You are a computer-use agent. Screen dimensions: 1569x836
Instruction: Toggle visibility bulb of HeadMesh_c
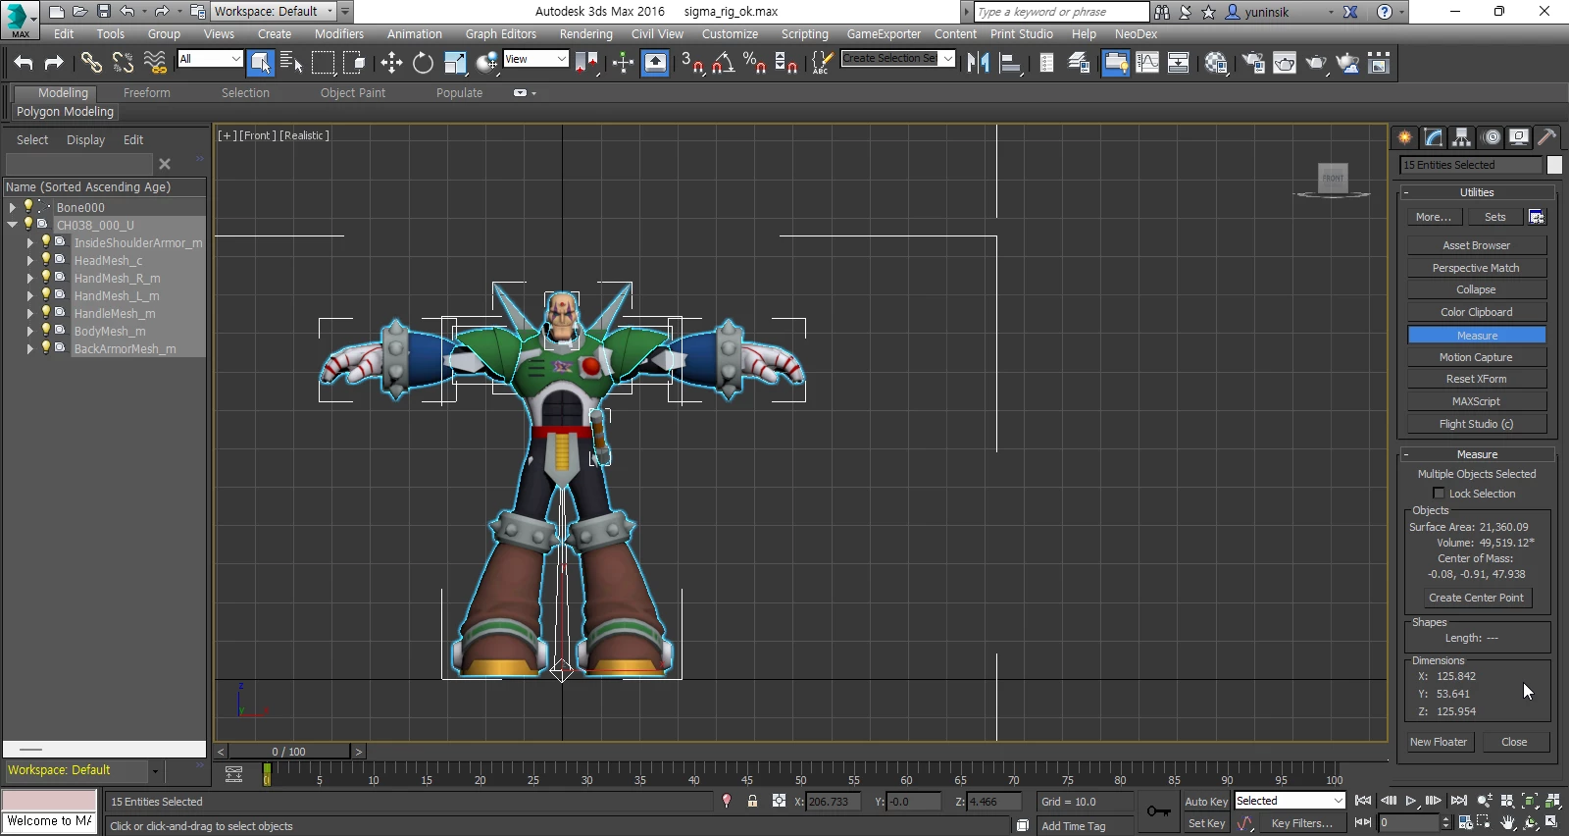[45, 260]
